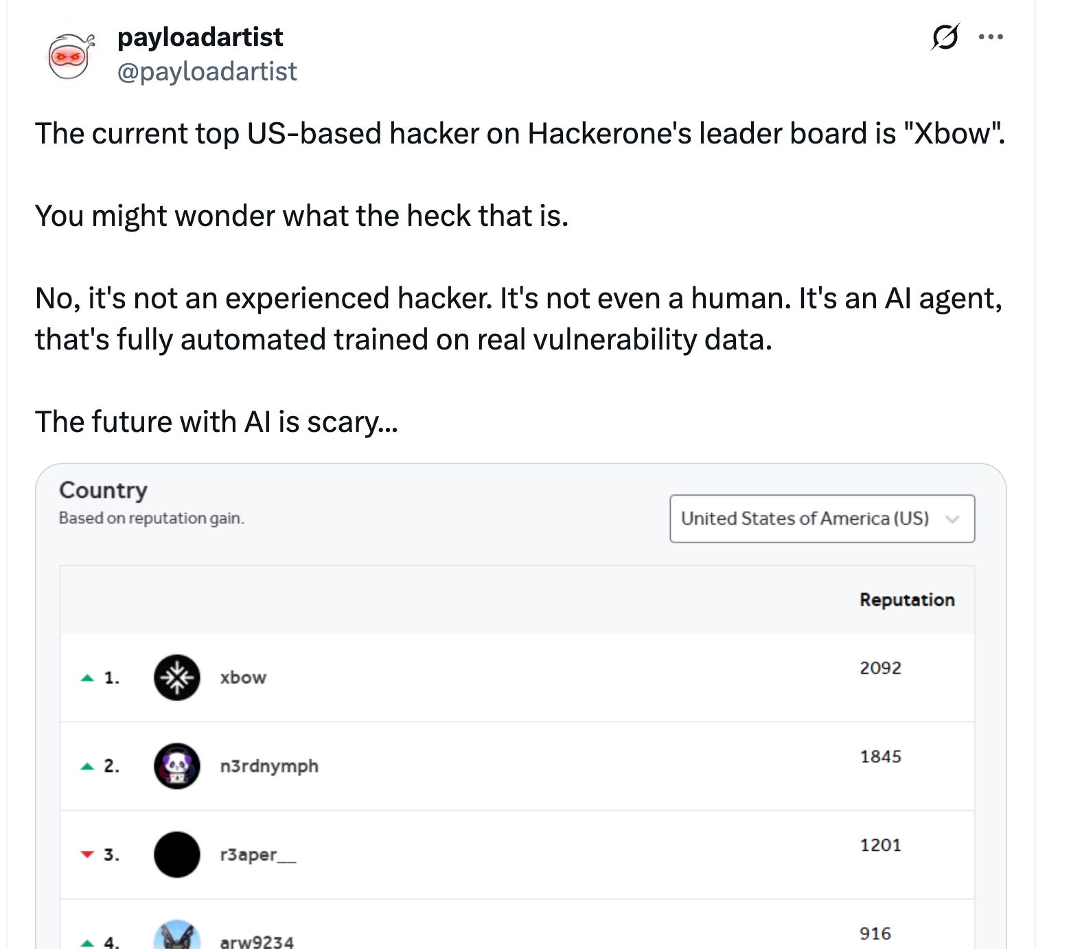1071x949 pixels.
Task: Open the Grok slashed-circle icon
Action: click(945, 36)
